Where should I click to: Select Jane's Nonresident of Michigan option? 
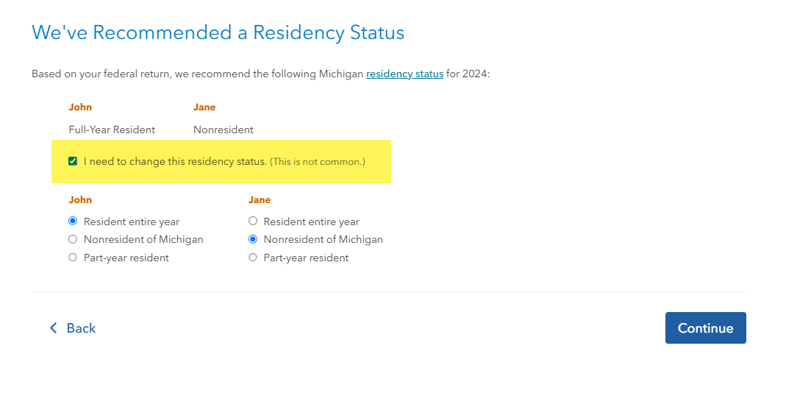click(x=253, y=239)
